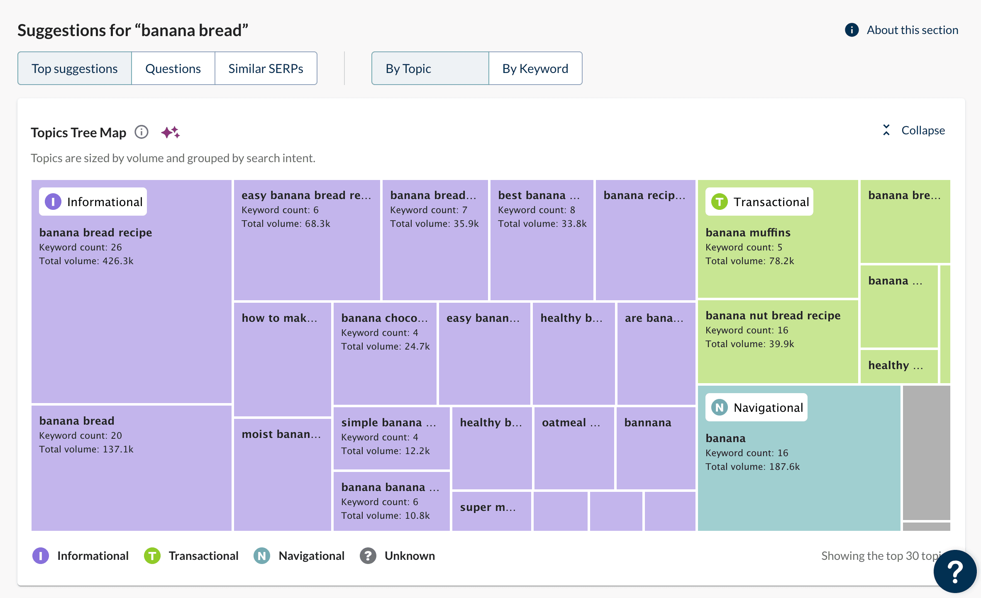Click the Informational legend icon at bottom
This screenshot has width=981, height=598.
[x=41, y=556]
